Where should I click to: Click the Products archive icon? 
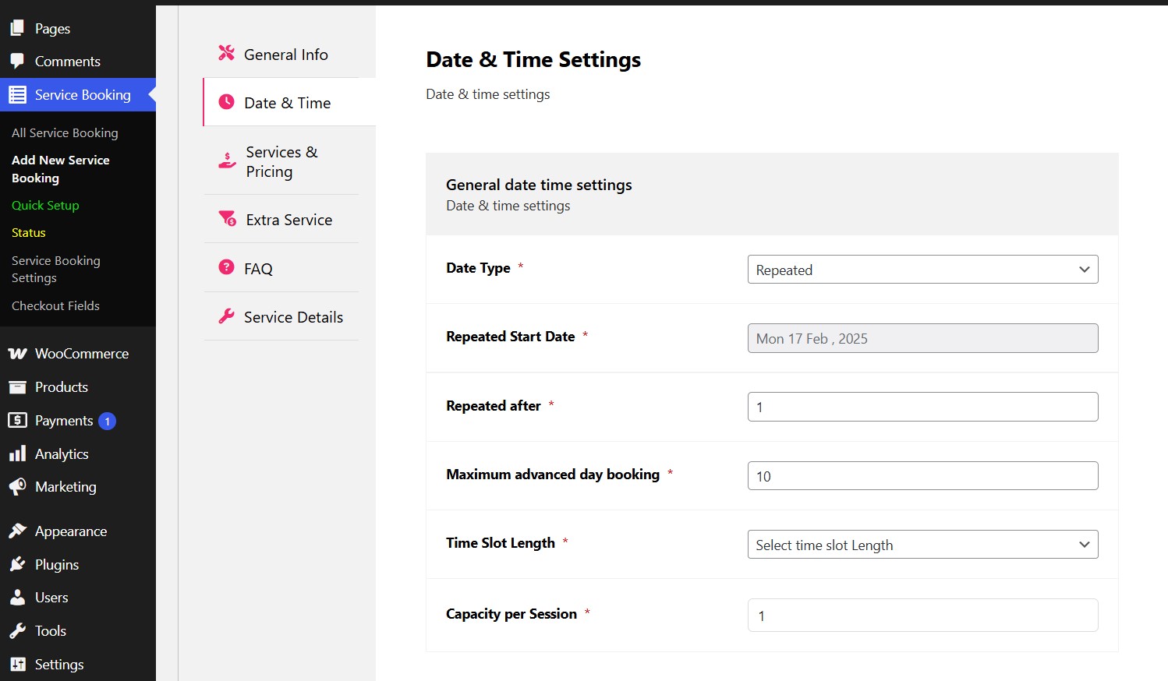[17, 386]
